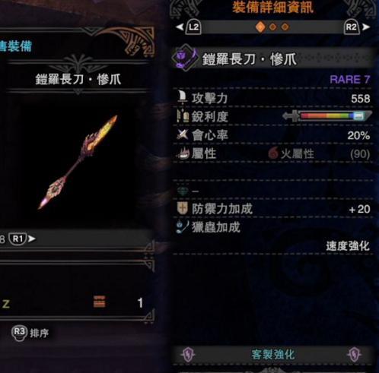This screenshot has width=379, height=373.
Task: Open the custom upgrade (客製強化) section
Action: coord(272,355)
